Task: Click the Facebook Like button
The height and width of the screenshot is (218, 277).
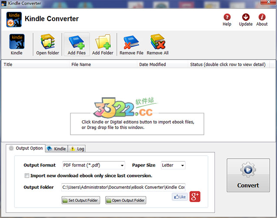Action: coord(180,197)
